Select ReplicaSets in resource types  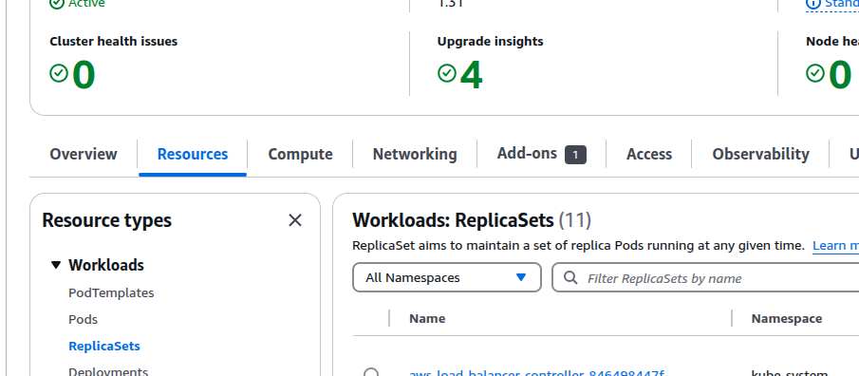point(104,346)
